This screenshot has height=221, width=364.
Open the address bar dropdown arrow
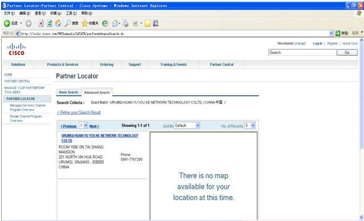(331, 34)
